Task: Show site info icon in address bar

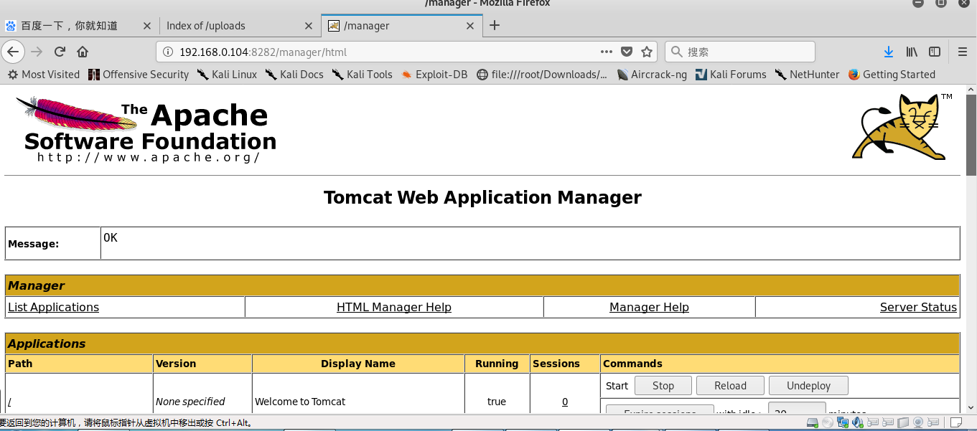Action: [168, 52]
